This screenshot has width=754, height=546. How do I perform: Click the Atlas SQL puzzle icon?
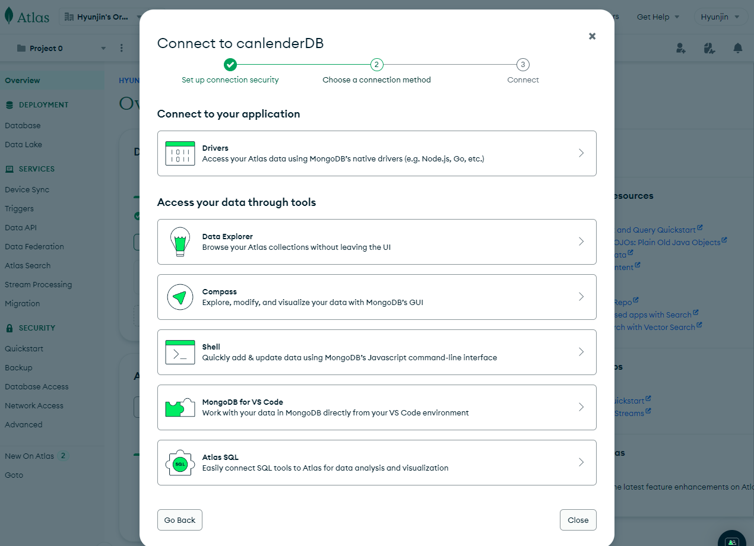pyautogui.click(x=180, y=462)
